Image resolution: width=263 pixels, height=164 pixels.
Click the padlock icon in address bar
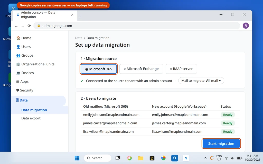tap(39, 26)
